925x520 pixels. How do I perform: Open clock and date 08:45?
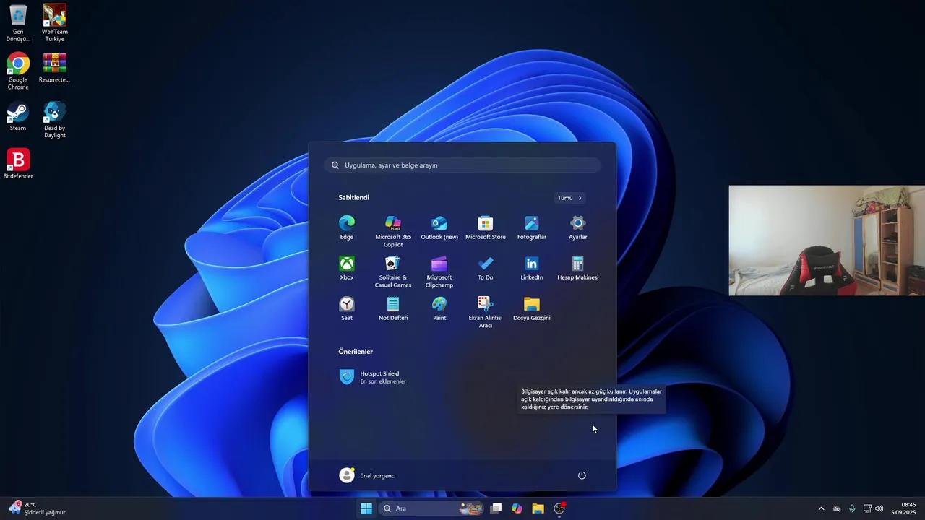click(903, 508)
